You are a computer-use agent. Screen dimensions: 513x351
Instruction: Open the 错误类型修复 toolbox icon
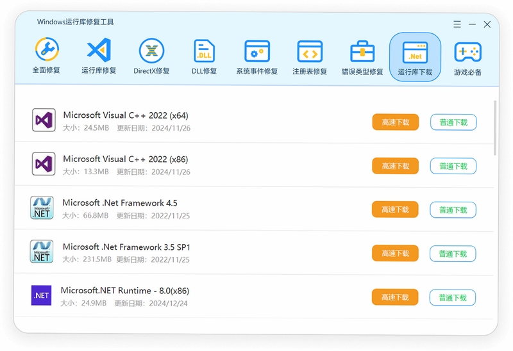pos(362,58)
